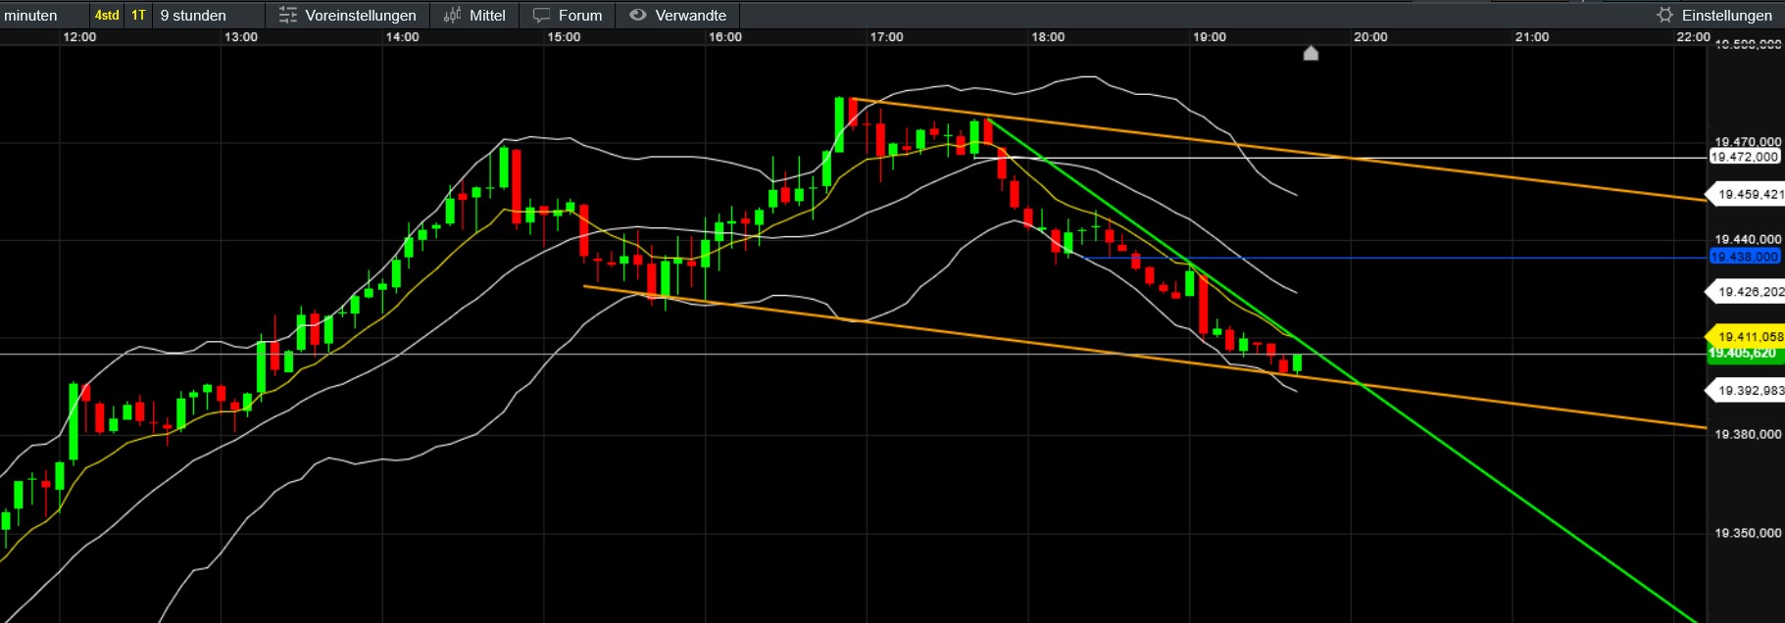Click the 19.380,000 price axis label

1748,434
